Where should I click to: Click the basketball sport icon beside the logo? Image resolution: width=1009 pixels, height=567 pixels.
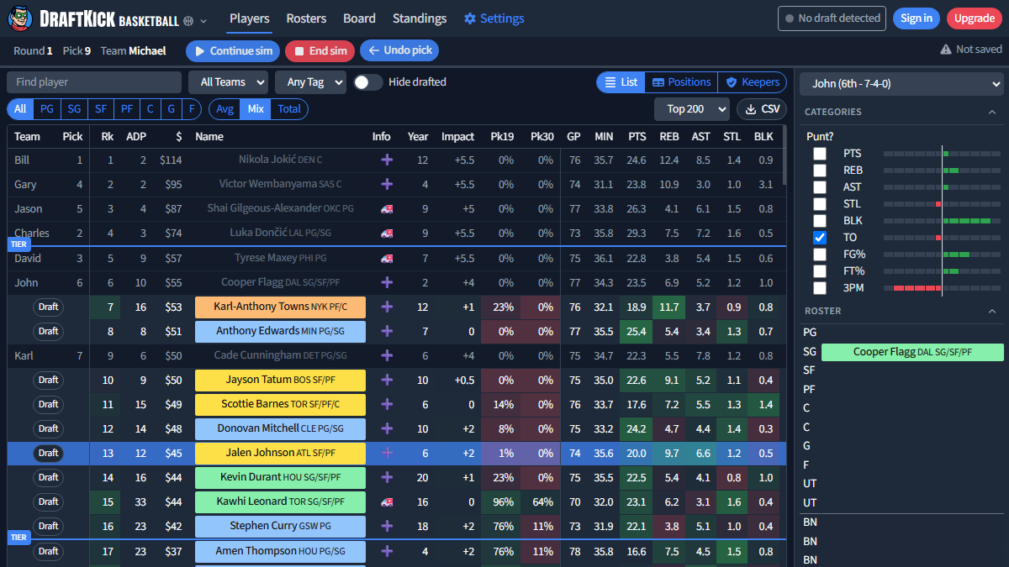[x=188, y=19]
